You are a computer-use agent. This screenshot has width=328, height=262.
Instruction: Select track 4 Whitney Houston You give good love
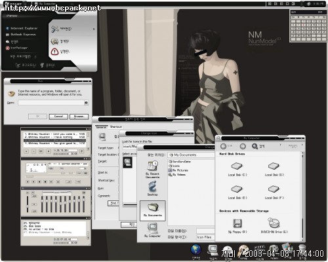(54, 143)
